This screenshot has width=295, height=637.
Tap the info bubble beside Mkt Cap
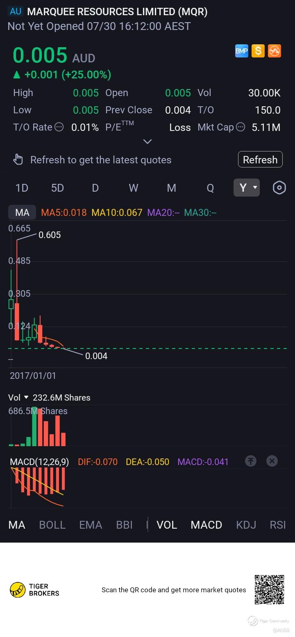pyautogui.click(x=241, y=127)
